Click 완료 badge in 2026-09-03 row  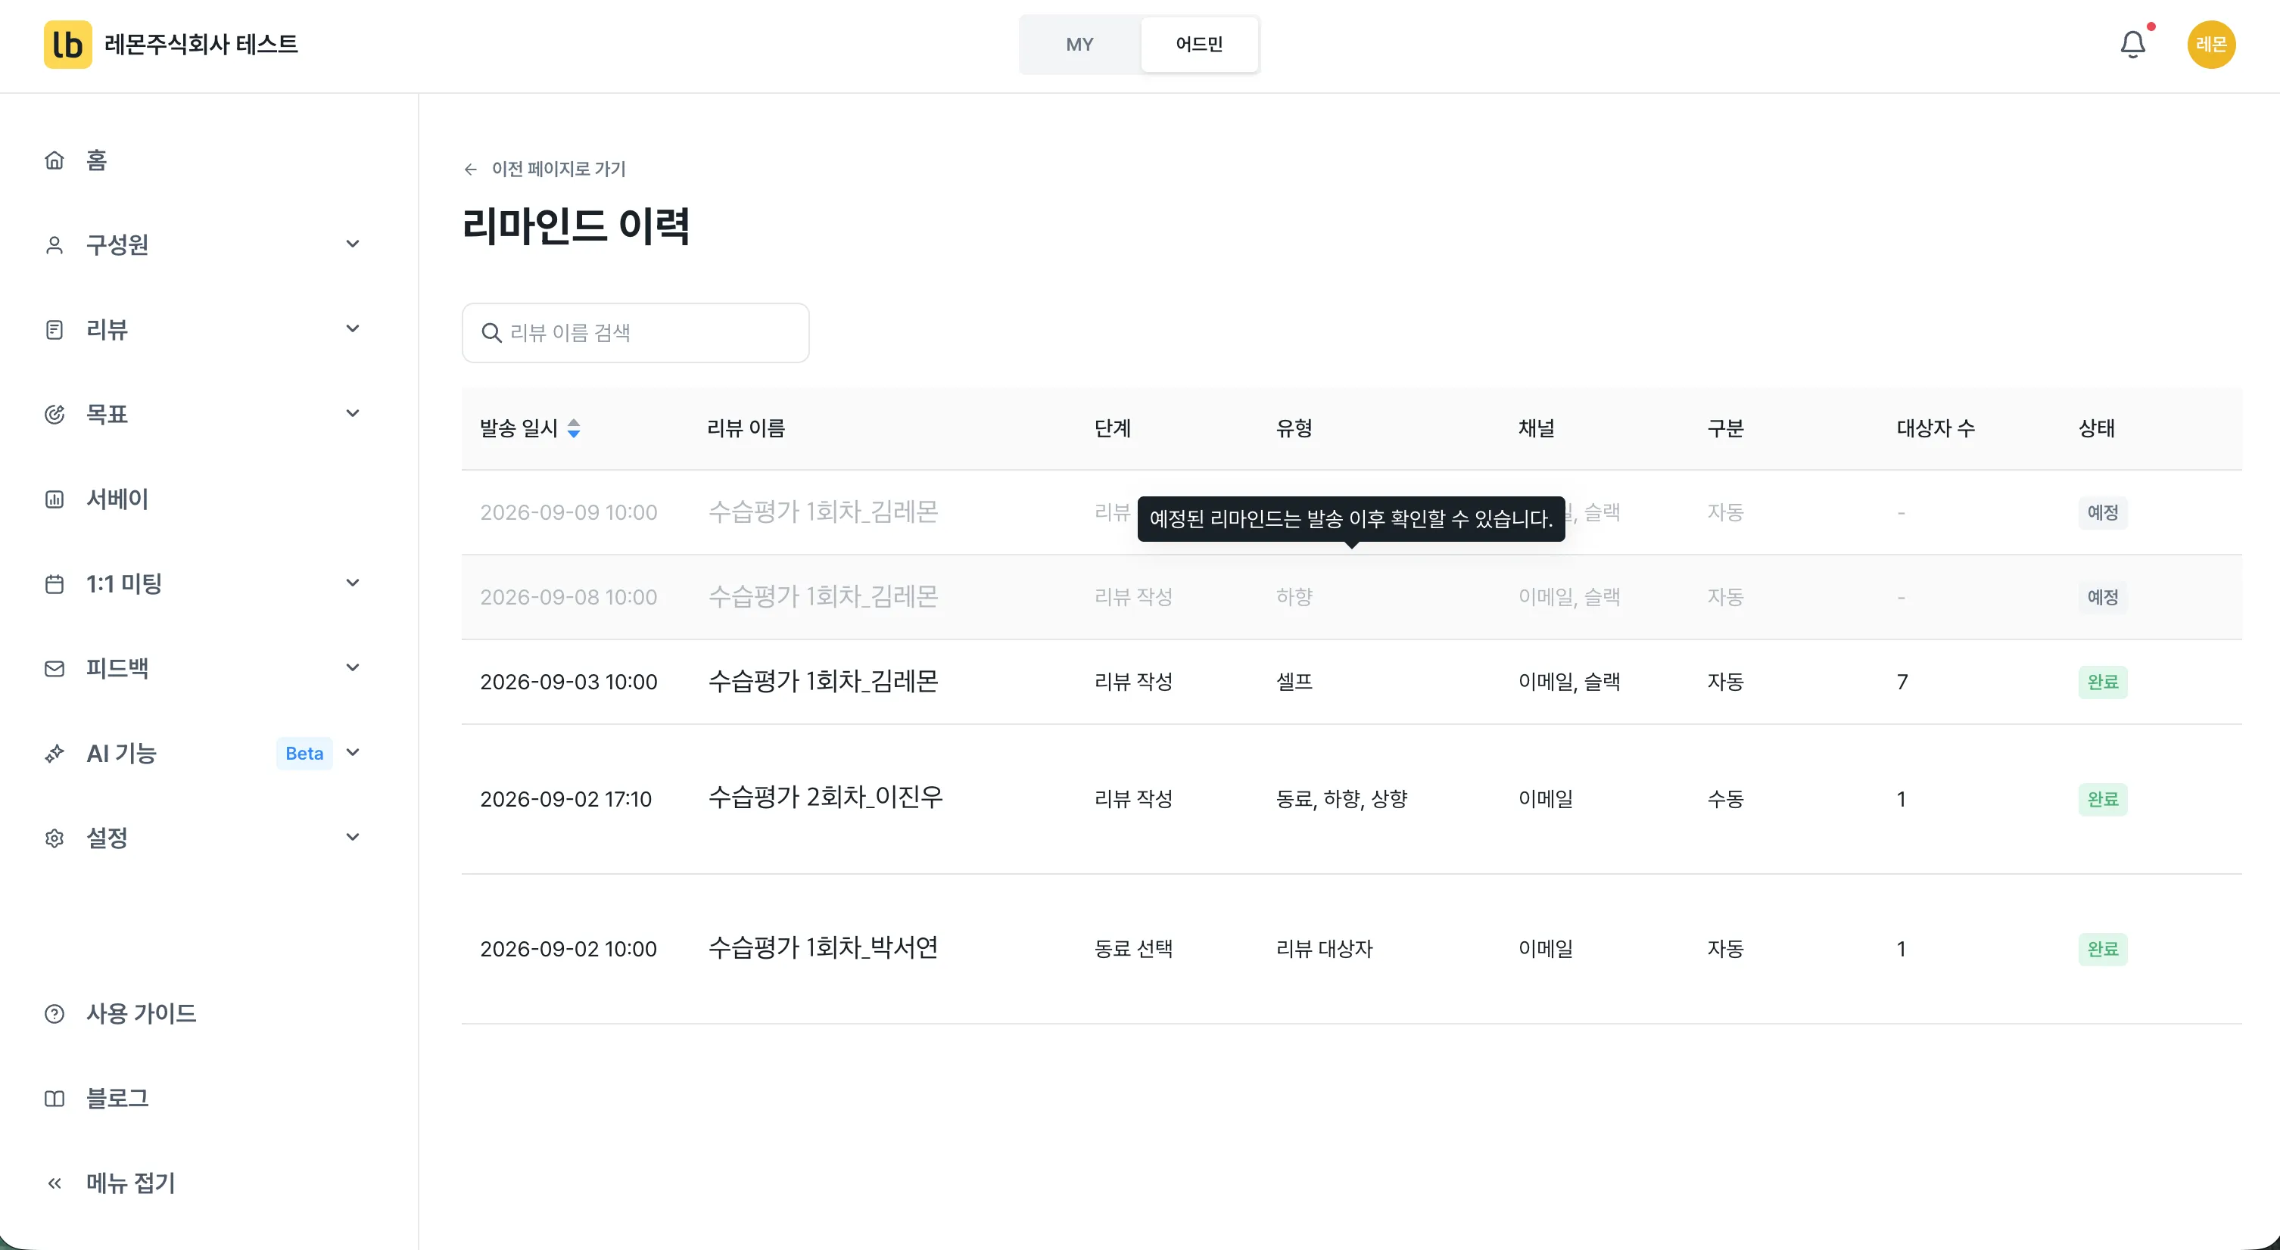(x=2102, y=682)
